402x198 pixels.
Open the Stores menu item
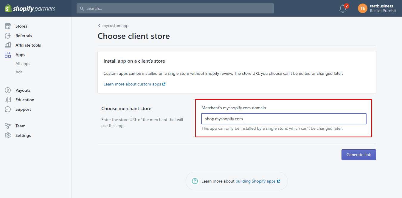click(21, 26)
